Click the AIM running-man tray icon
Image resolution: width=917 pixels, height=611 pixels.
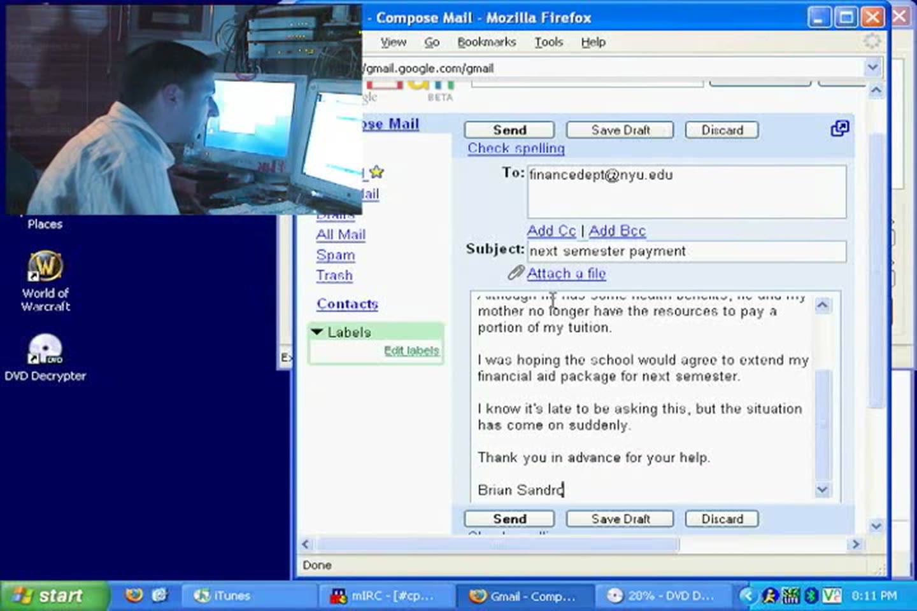[x=770, y=596]
